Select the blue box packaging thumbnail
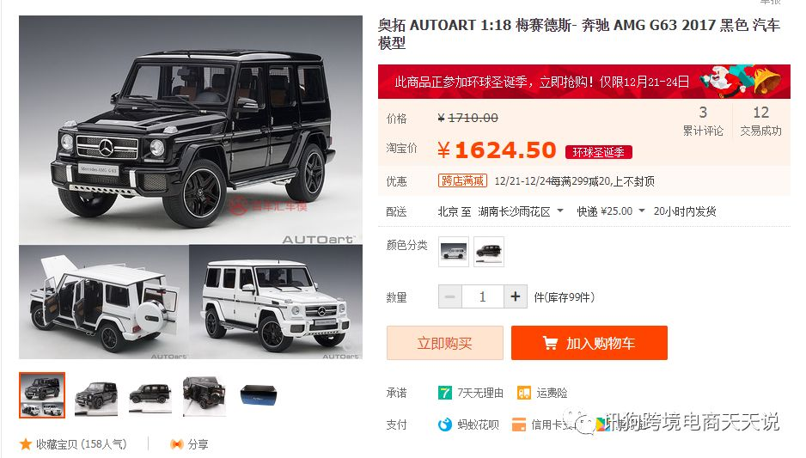Image resolution: width=806 pixels, height=458 pixels. click(x=259, y=394)
